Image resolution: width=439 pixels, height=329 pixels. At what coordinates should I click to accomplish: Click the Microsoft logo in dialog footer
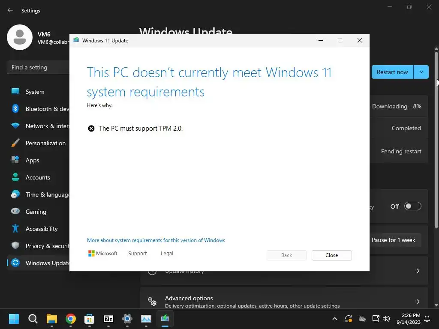(103, 254)
